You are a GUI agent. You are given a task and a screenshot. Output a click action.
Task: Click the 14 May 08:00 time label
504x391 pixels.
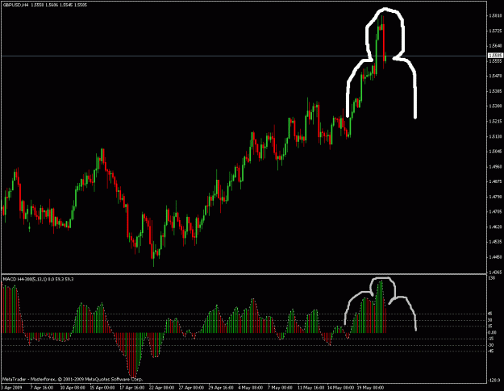point(340,388)
